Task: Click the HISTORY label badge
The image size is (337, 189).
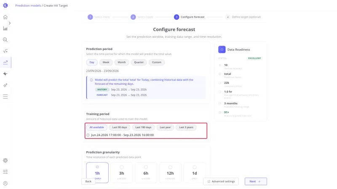Action: (102, 89)
